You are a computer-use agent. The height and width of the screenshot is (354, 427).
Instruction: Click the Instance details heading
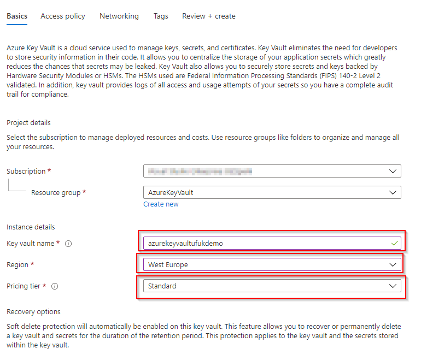[31, 227]
